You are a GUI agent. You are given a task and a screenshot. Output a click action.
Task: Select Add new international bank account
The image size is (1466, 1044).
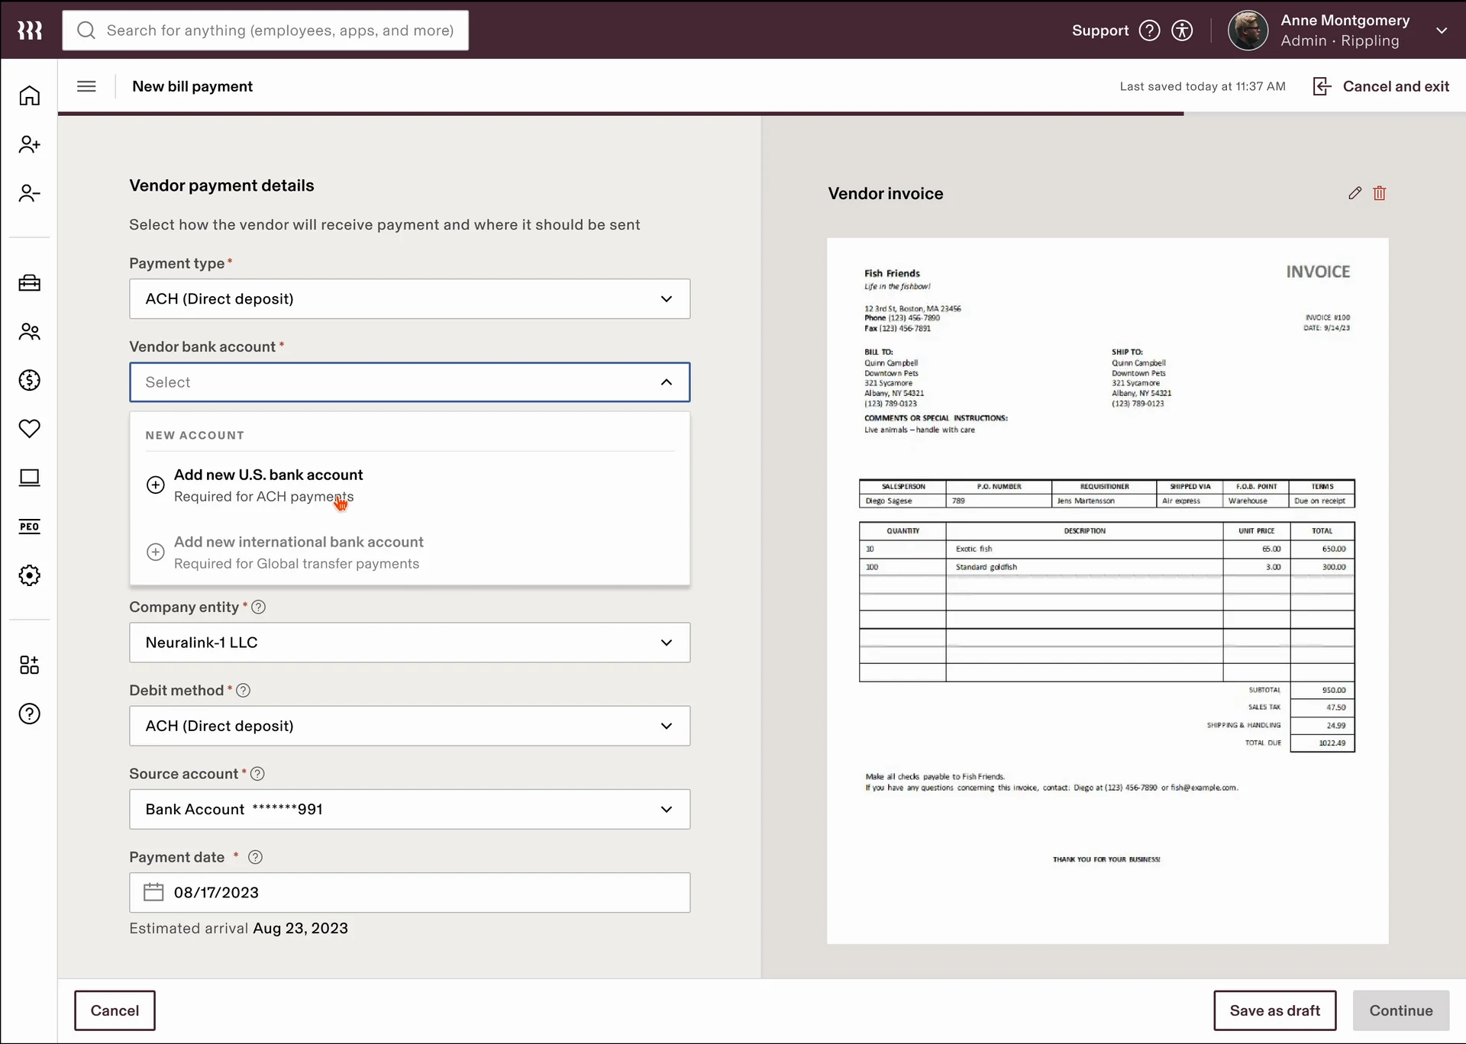(x=410, y=553)
